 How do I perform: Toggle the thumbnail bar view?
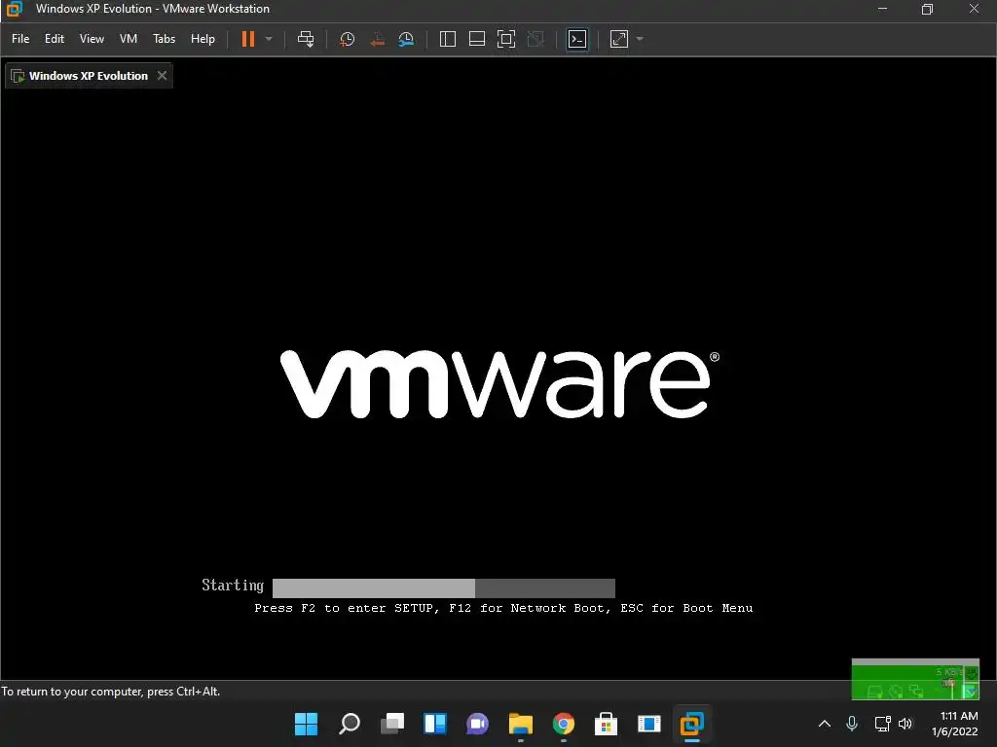[x=477, y=39]
